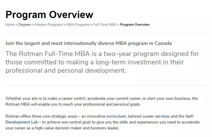Click the 'Join the largest' bold subheading
The height and width of the screenshot is (137, 212).
(x=89, y=43)
